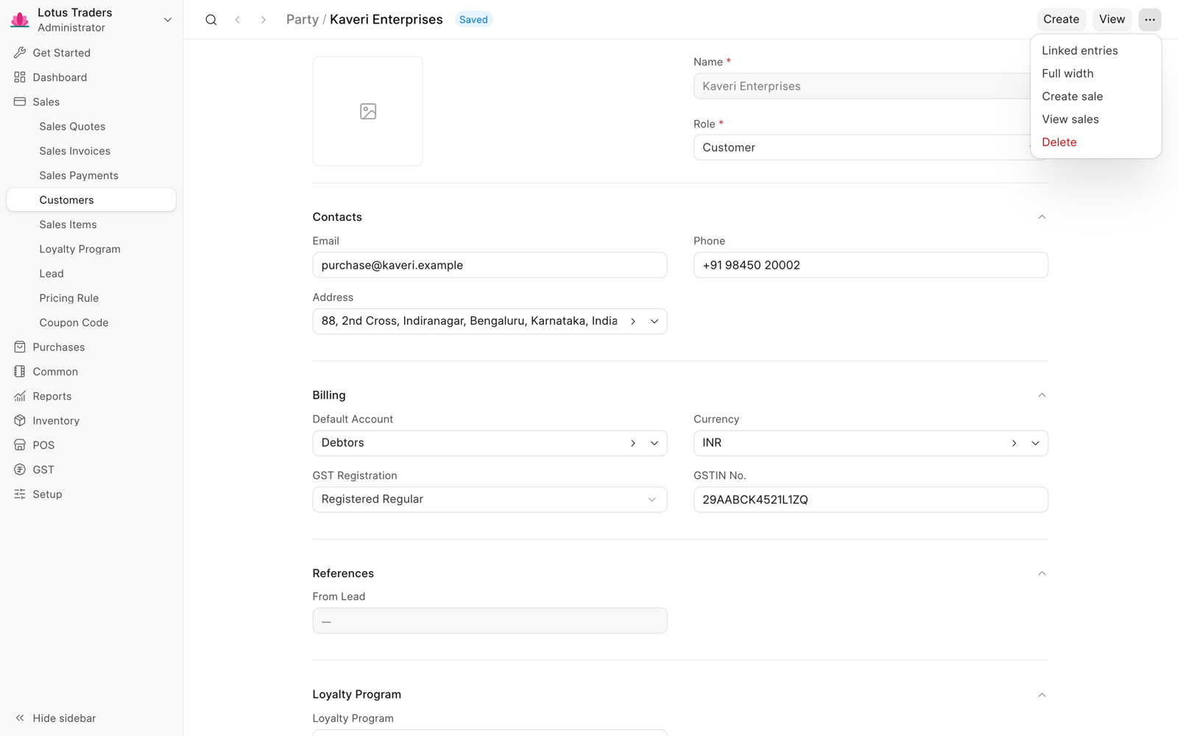Collapse the Contacts section
The image size is (1178, 736).
[x=1042, y=217]
